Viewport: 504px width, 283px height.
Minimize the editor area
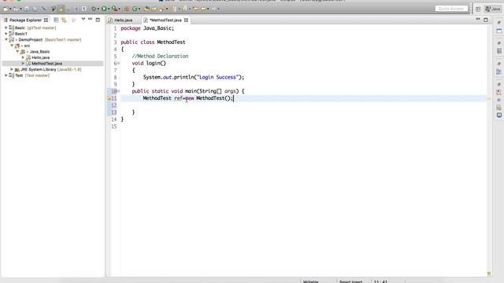click(x=478, y=20)
